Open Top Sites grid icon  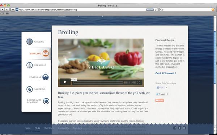(7, 14)
